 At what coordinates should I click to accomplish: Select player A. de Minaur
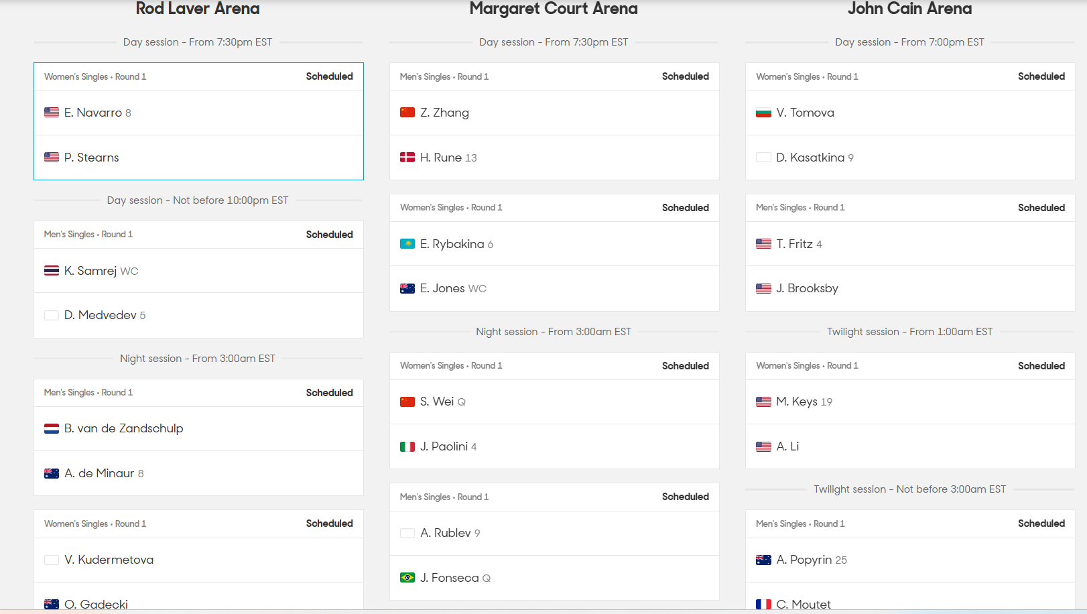click(99, 473)
